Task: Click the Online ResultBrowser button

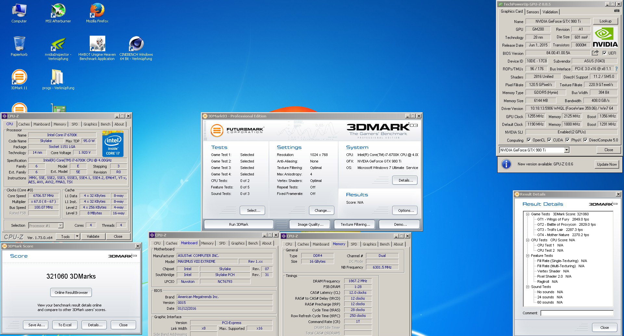Action: tap(71, 293)
